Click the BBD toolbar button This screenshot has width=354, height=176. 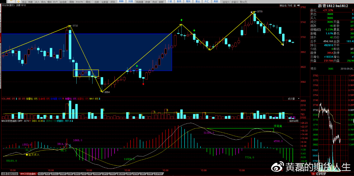coord(121,2)
